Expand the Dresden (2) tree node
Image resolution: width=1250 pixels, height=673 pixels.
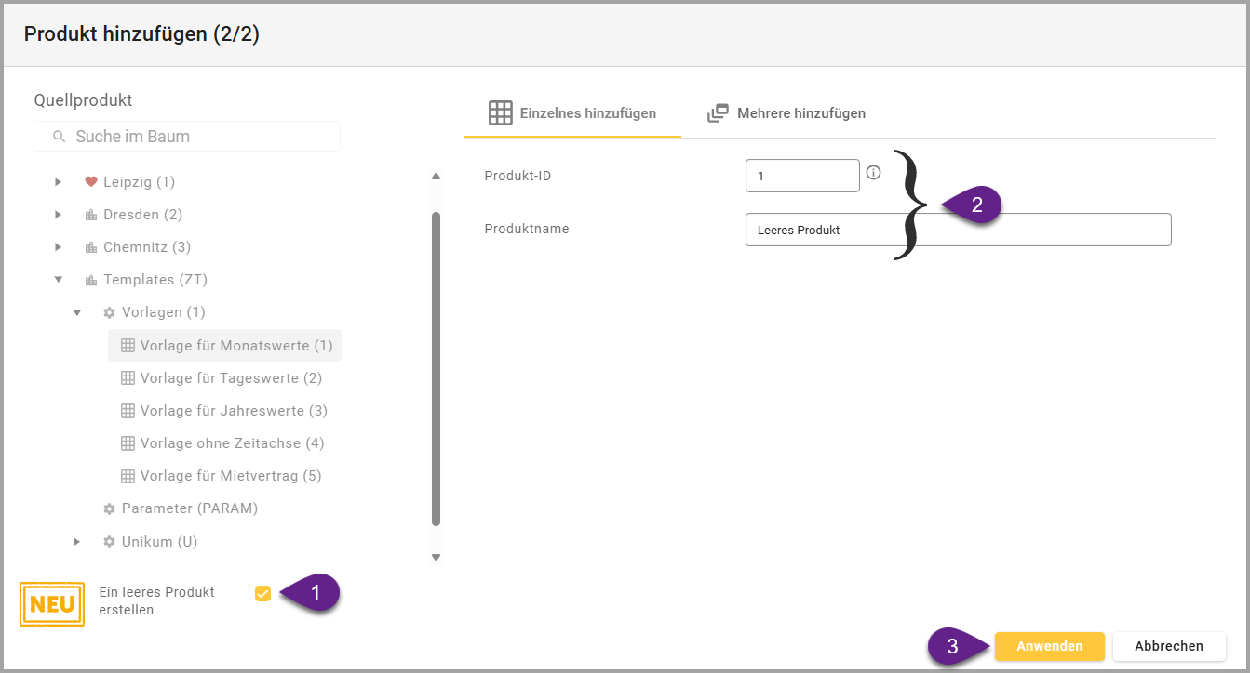click(59, 215)
